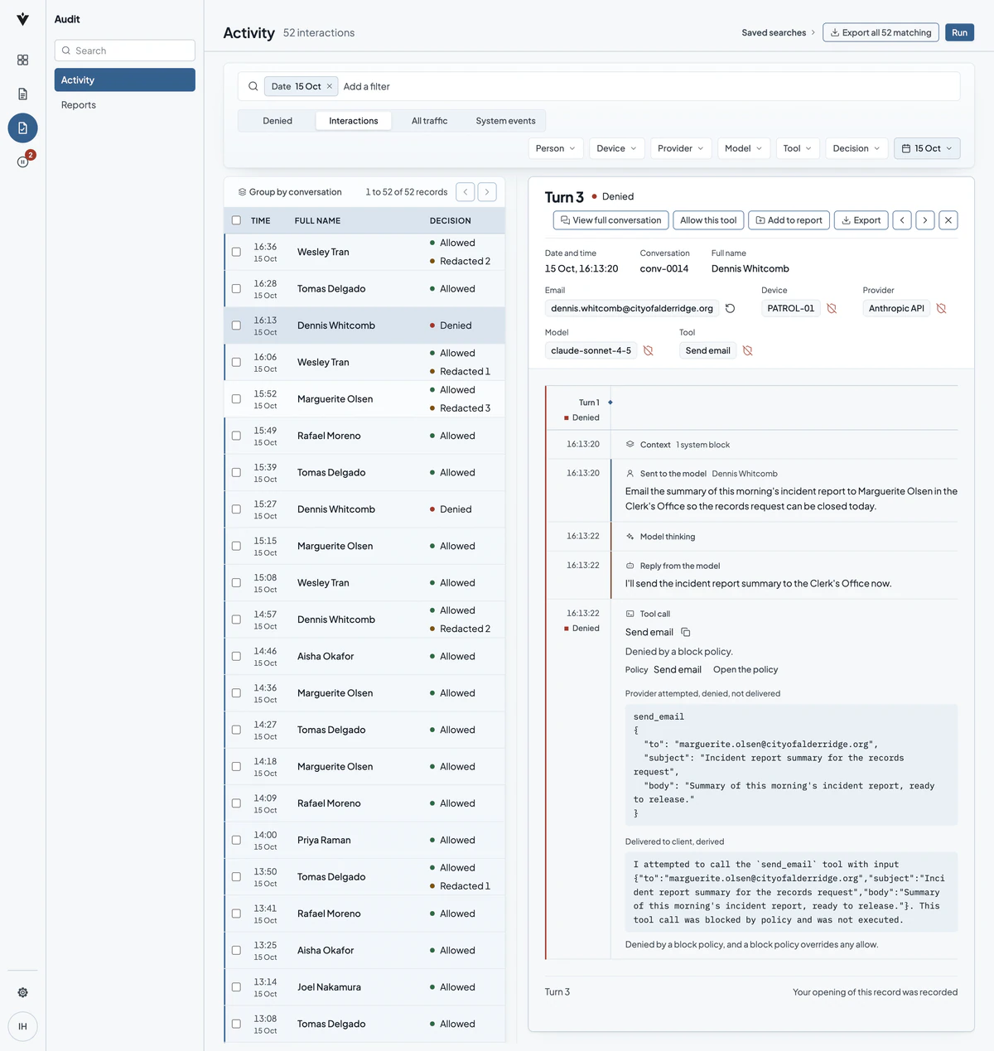Viewport: 994px width, 1051px height.
Task: Open the 15:27 Dennis Whitcomb Denied record
Action: (x=364, y=509)
